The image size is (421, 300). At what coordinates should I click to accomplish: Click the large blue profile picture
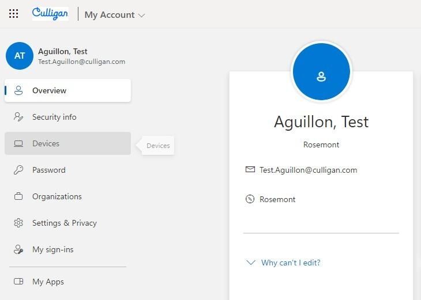(321, 72)
